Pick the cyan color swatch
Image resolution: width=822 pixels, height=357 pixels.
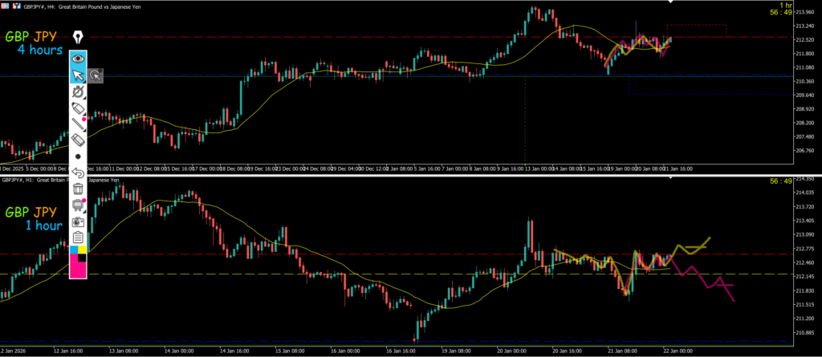point(74,249)
